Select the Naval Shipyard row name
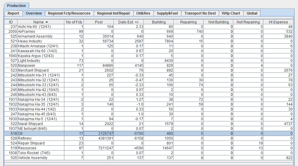298x166 pixels. point(30,124)
